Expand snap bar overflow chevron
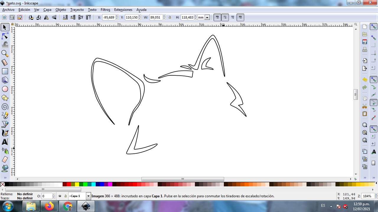378x212 pixels. click(x=374, y=178)
